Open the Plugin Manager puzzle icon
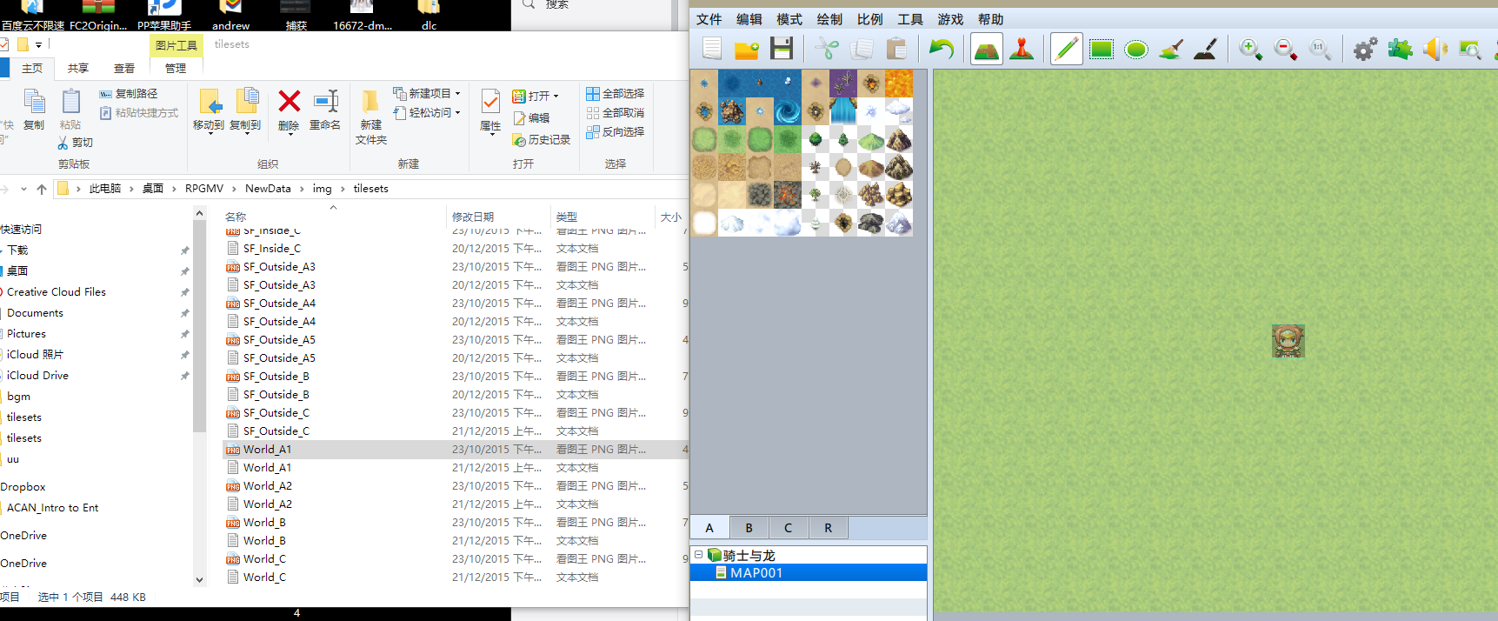1498x621 pixels. (1400, 50)
